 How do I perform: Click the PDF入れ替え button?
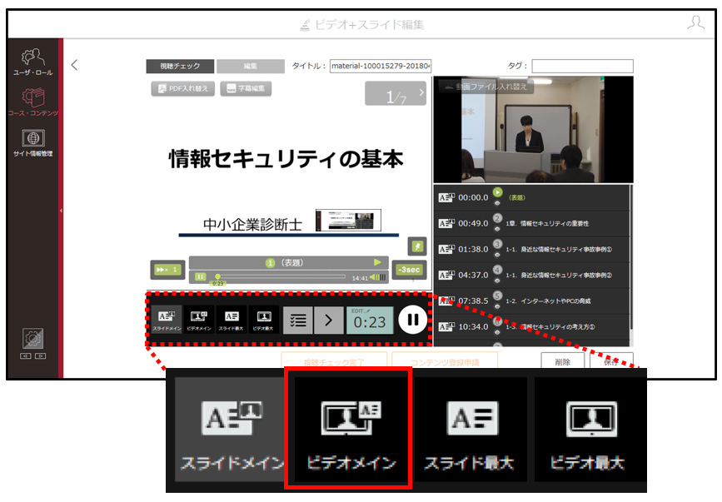tap(183, 88)
